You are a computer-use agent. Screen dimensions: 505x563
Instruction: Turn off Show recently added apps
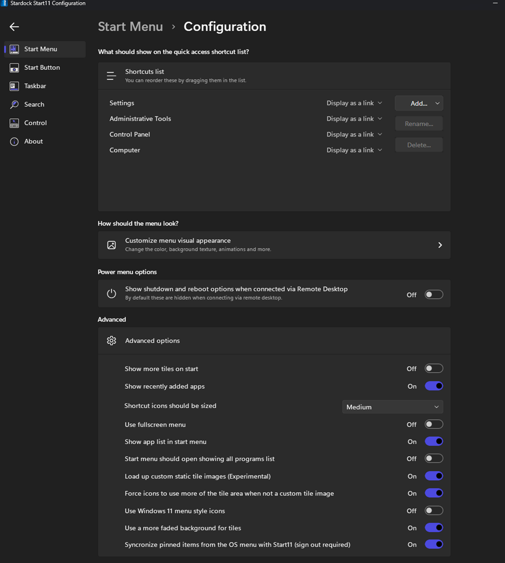[434, 386]
